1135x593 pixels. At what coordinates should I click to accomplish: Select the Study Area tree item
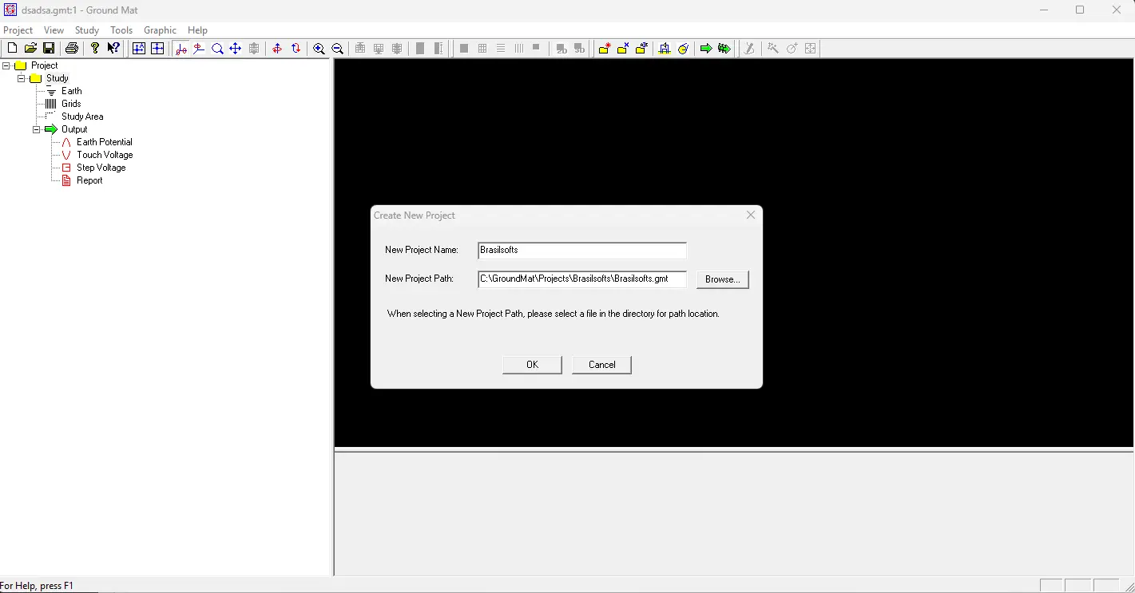click(82, 117)
